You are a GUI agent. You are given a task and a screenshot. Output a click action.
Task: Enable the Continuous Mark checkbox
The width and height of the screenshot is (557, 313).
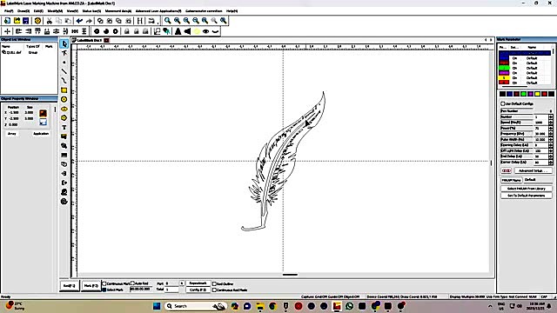(x=104, y=283)
